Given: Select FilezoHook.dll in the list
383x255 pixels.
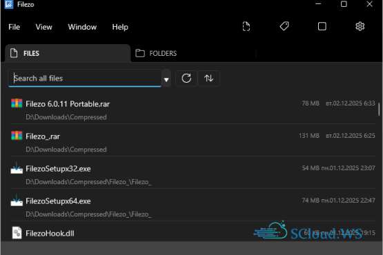Looking at the screenshot, I should click(x=50, y=234).
